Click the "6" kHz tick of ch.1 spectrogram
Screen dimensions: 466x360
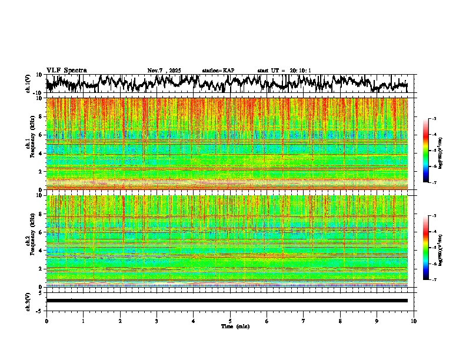click(x=41, y=135)
